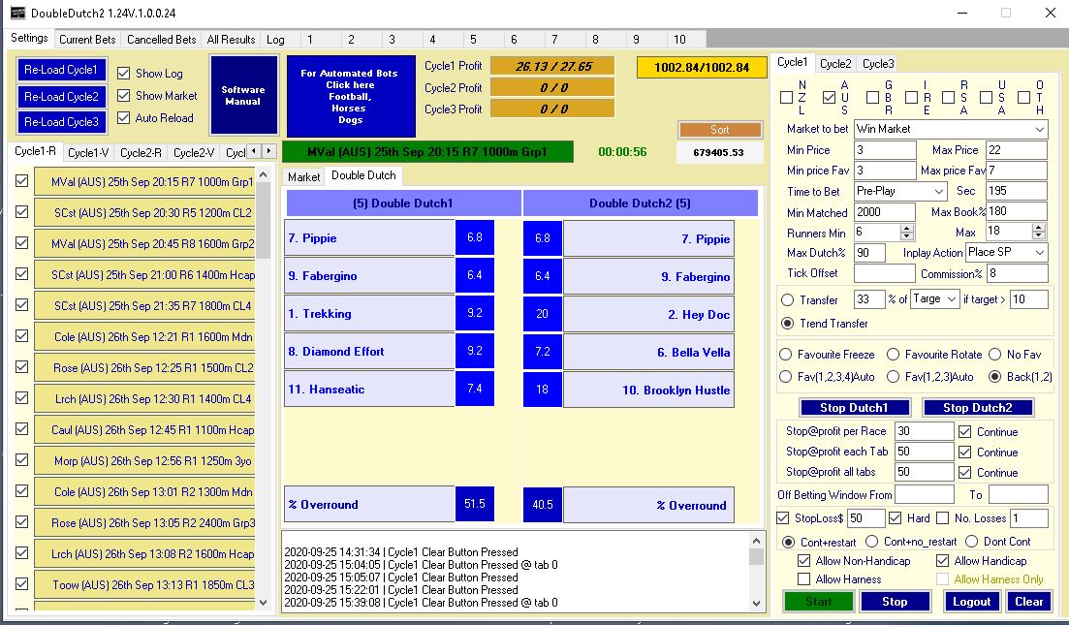Click Re-Load Cycle3 button
Viewport: 1069px width, 625px height.
pyautogui.click(x=61, y=122)
